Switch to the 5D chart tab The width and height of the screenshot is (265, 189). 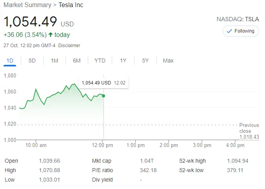(32, 61)
